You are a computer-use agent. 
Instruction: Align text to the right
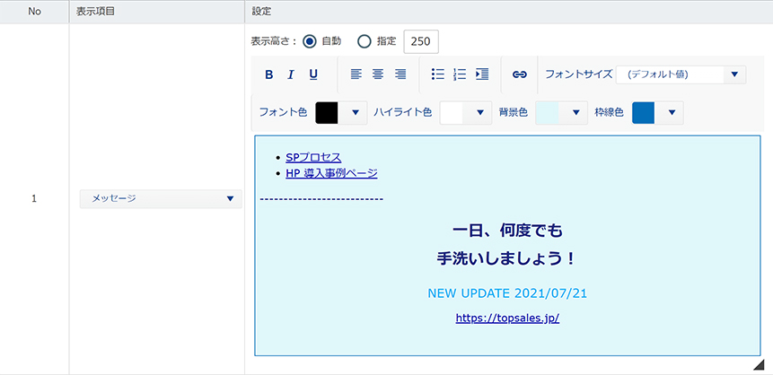point(400,74)
